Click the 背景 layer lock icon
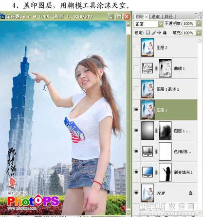 coord(190,193)
